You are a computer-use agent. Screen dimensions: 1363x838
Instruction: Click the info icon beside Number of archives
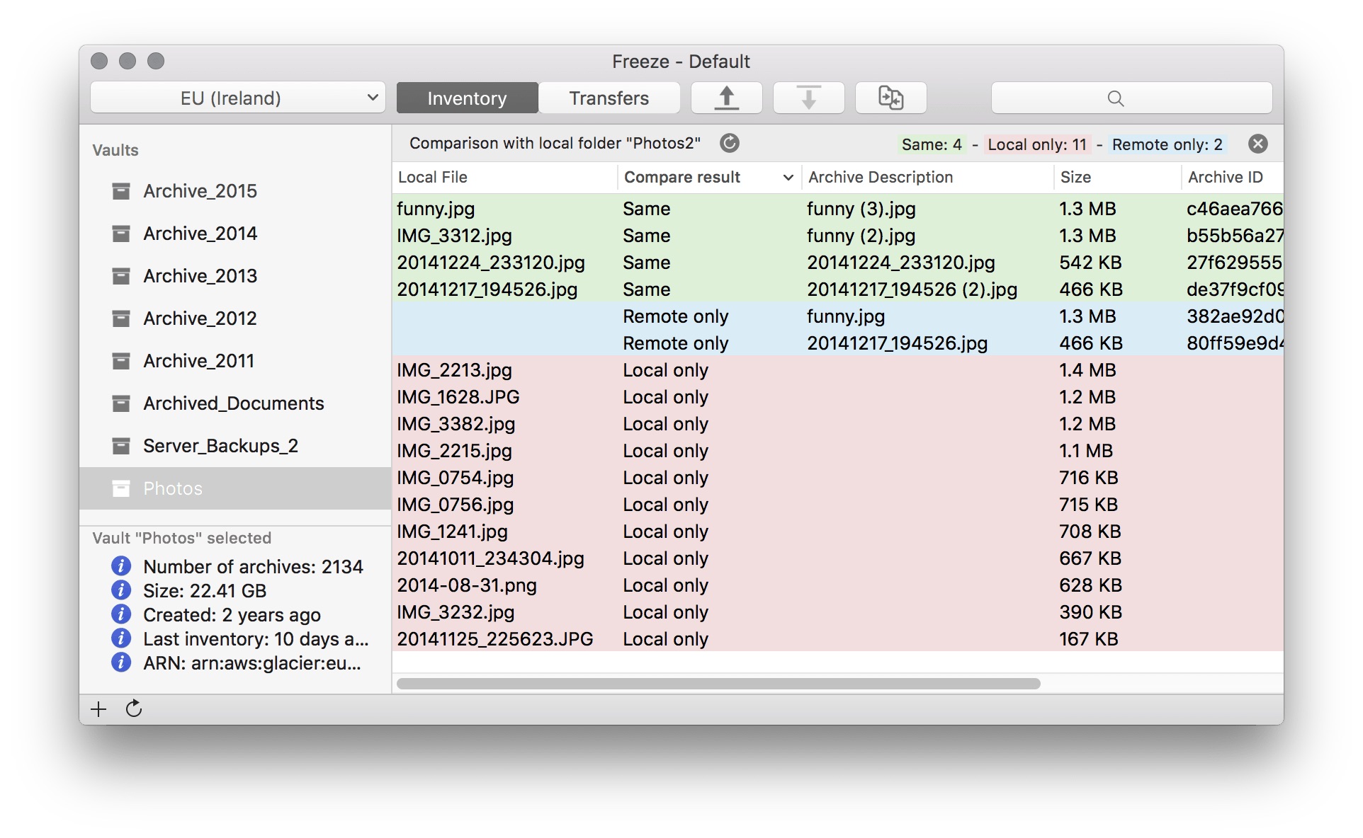coord(121,566)
